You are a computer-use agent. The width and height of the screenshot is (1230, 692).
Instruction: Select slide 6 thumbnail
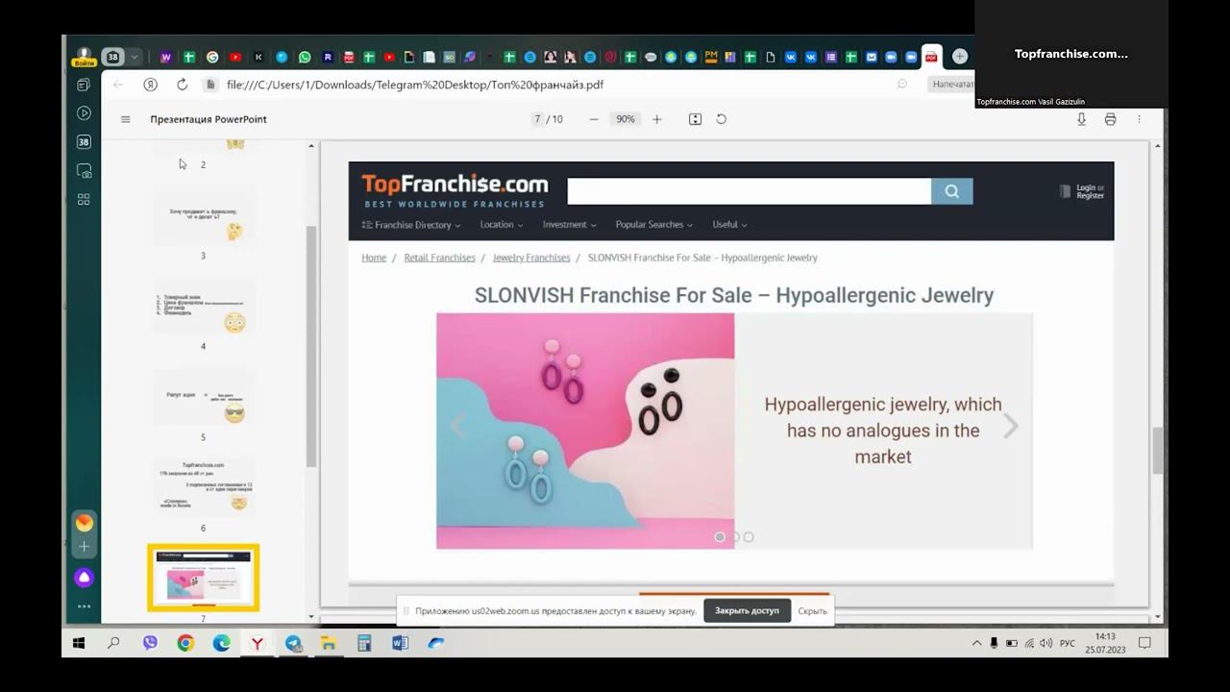click(x=203, y=488)
